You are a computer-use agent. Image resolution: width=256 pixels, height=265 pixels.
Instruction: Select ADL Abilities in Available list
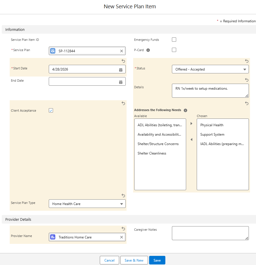point(160,125)
